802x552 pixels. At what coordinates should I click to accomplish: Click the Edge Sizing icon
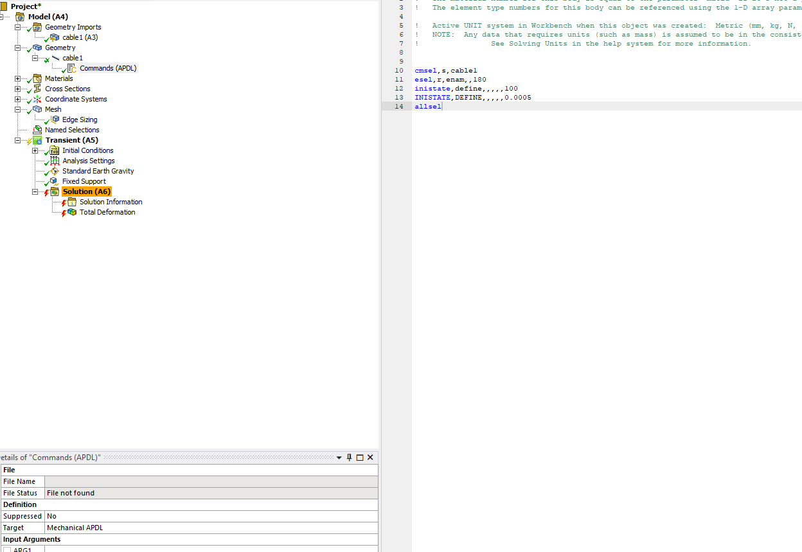click(55, 120)
